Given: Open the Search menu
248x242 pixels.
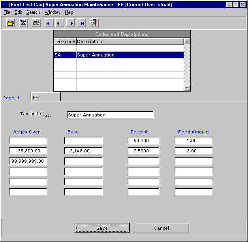Looking at the screenshot, I should point(33,12).
